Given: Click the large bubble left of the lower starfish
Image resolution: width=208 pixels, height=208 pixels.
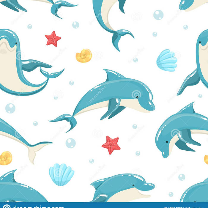Looking at the screenshot, I should pyautogui.click(x=70, y=143).
